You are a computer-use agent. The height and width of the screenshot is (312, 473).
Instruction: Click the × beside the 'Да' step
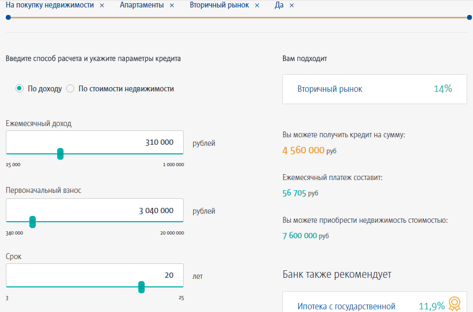(291, 5)
